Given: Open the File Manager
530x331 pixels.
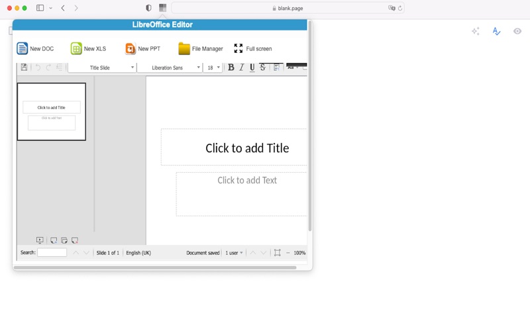Looking at the screenshot, I should click(x=201, y=48).
